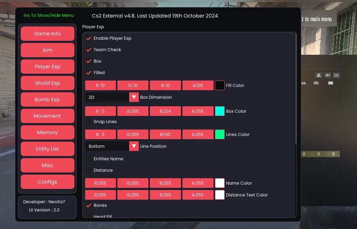The image size is (357, 229).
Task: Pick the cyan Box Color swatch
Action: (220, 111)
